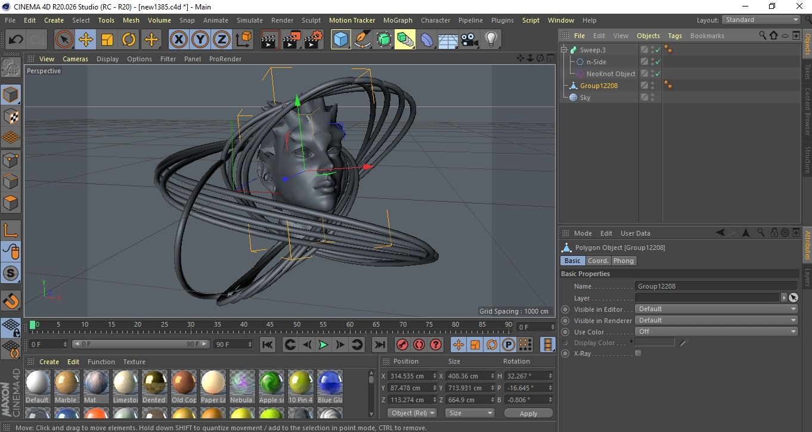Activate the Scale tool

[107, 40]
